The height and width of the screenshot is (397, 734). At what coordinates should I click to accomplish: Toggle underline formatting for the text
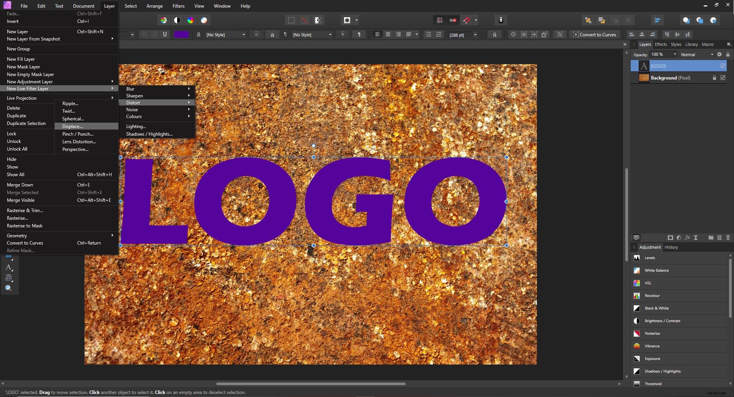[165, 34]
